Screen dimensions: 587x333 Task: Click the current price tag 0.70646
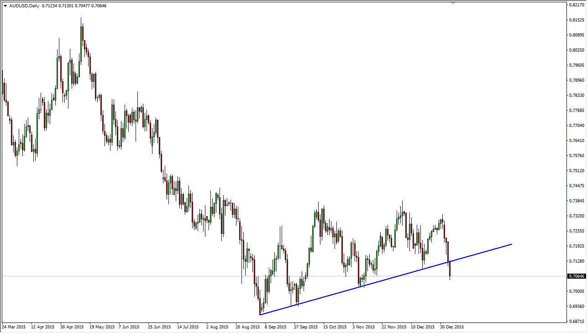point(576,276)
